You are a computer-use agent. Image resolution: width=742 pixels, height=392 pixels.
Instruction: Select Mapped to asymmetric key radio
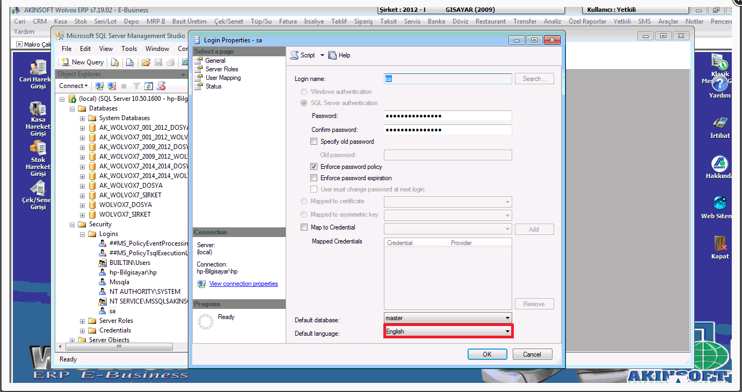tap(304, 215)
